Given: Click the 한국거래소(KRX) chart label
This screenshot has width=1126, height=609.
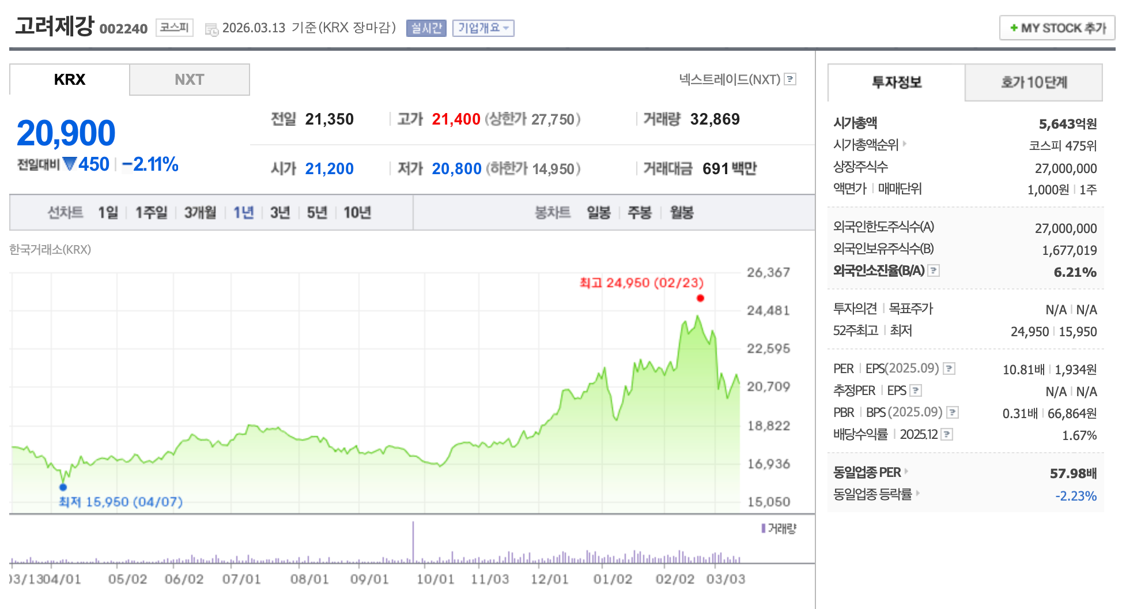Looking at the screenshot, I should tap(50, 250).
